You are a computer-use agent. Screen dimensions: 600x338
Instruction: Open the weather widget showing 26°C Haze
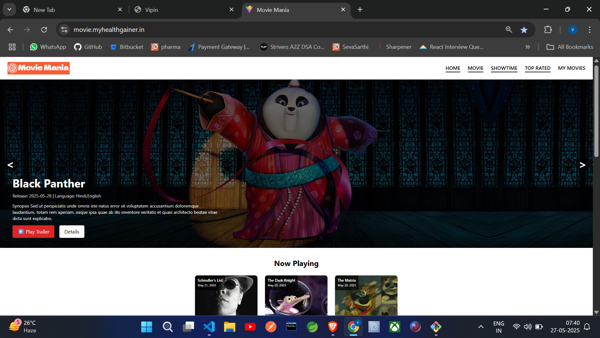22,327
